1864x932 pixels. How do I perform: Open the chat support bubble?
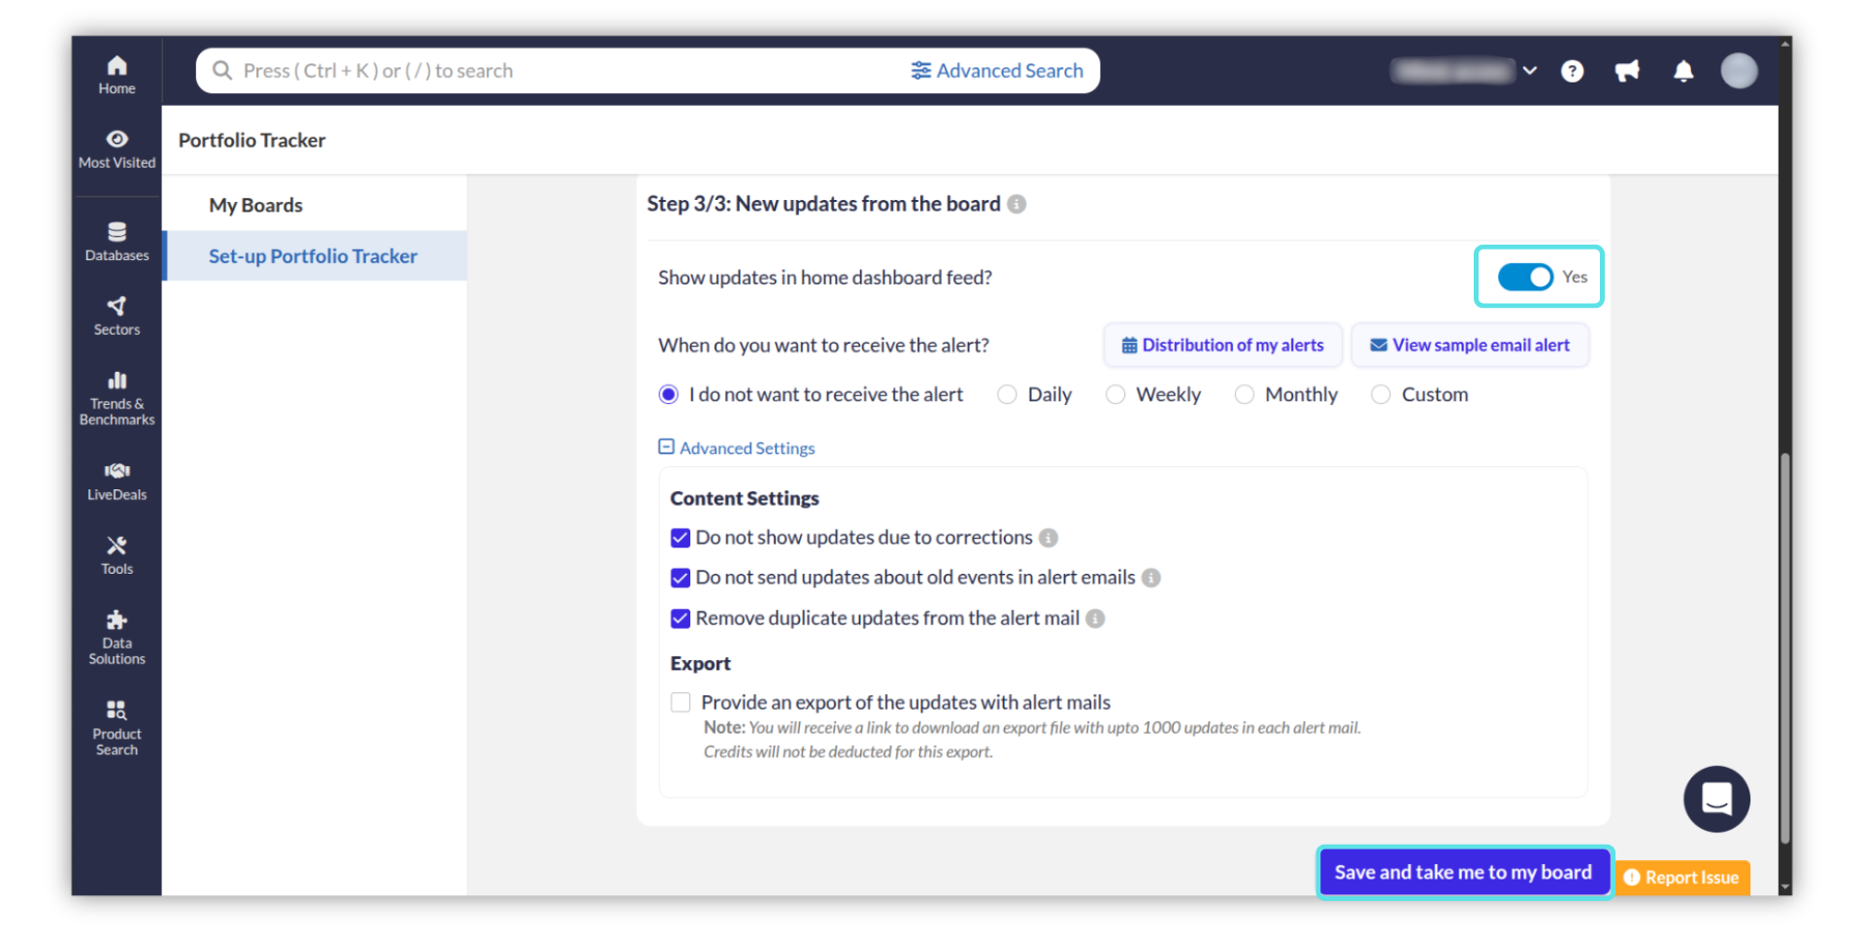(1715, 799)
